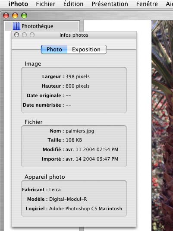The height and width of the screenshot is (231, 173).
Task: Close the Infos photos panel
Action: click(17, 35)
